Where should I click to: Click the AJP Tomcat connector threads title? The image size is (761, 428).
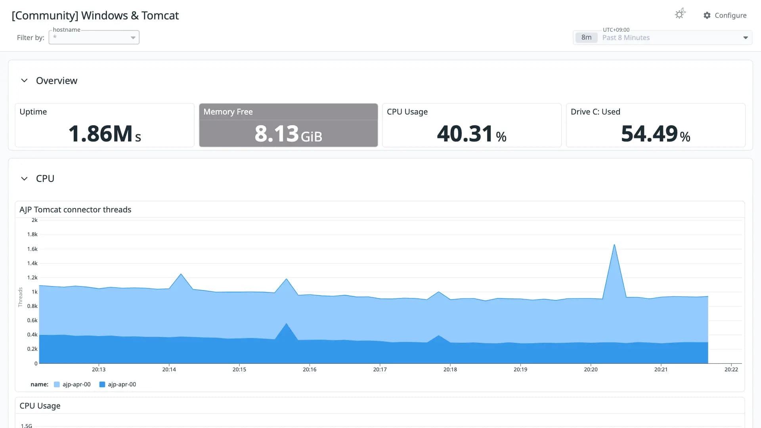click(x=75, y=210)
